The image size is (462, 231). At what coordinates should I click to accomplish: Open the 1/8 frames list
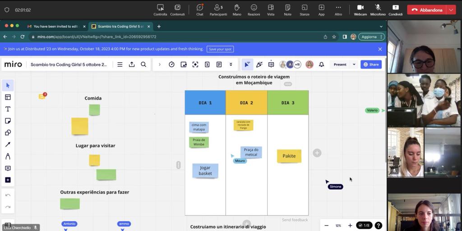pyautogui.click(x=364, y=226)
